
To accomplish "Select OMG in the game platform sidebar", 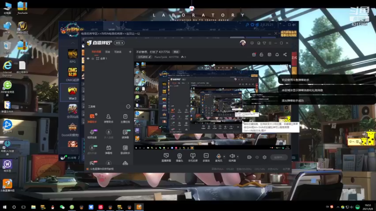I will pos(72,75).
